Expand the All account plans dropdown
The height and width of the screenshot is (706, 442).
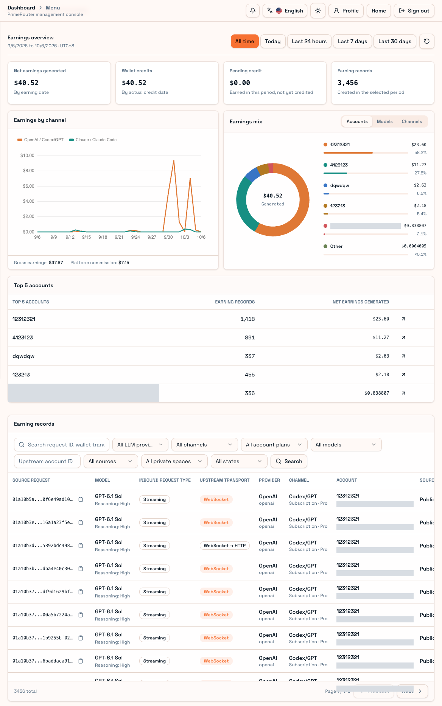[x=274, y=445]
